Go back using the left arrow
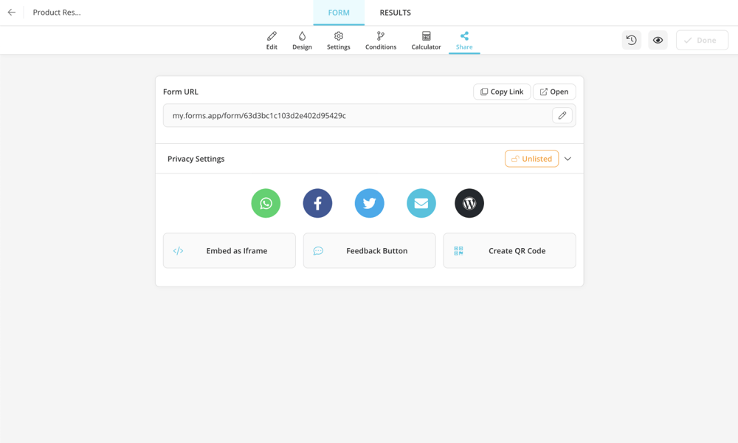This screenshot has height=443, width=738. (x=12, y=13)
